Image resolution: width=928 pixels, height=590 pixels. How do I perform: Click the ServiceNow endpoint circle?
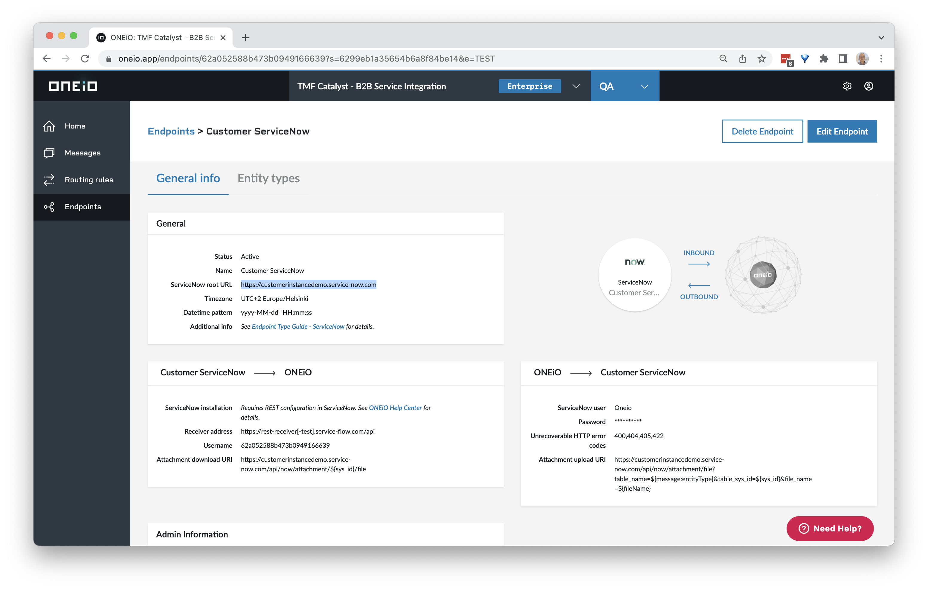tap(635, 275)
